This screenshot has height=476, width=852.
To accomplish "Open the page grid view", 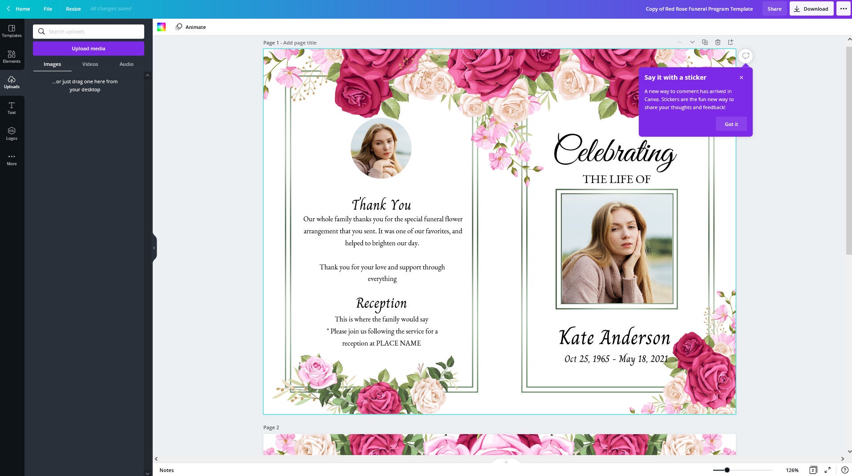I will pos(814,470).
